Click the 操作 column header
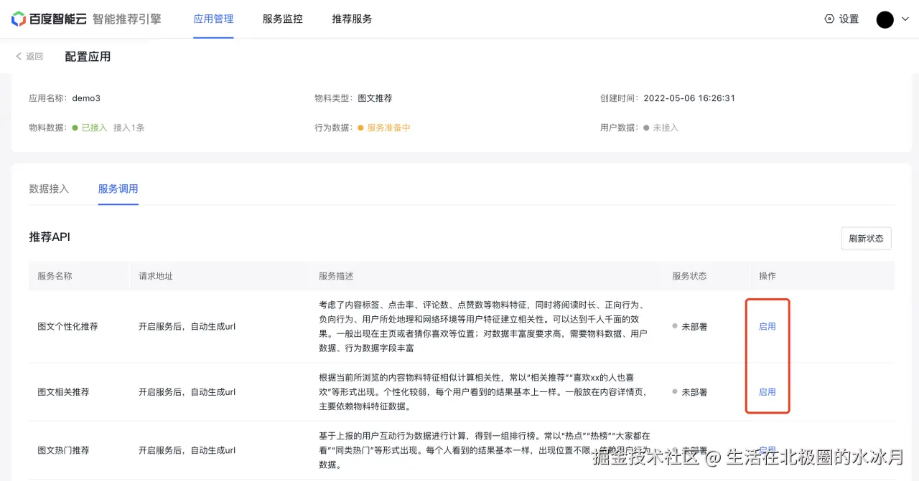The width and height of the screenshot is (919, 481). tap(768, 276)
